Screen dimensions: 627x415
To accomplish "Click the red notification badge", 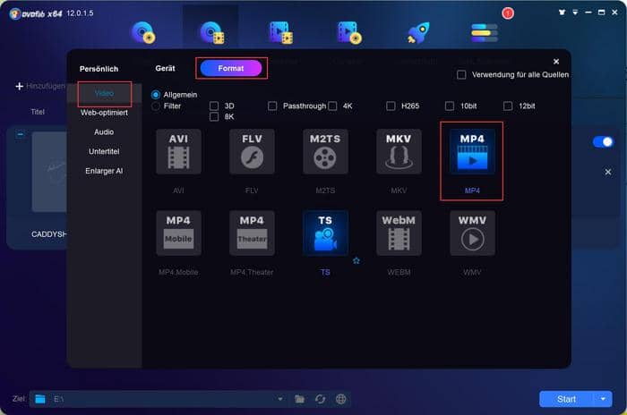I will pyautogui.click(x=508, y=13).
